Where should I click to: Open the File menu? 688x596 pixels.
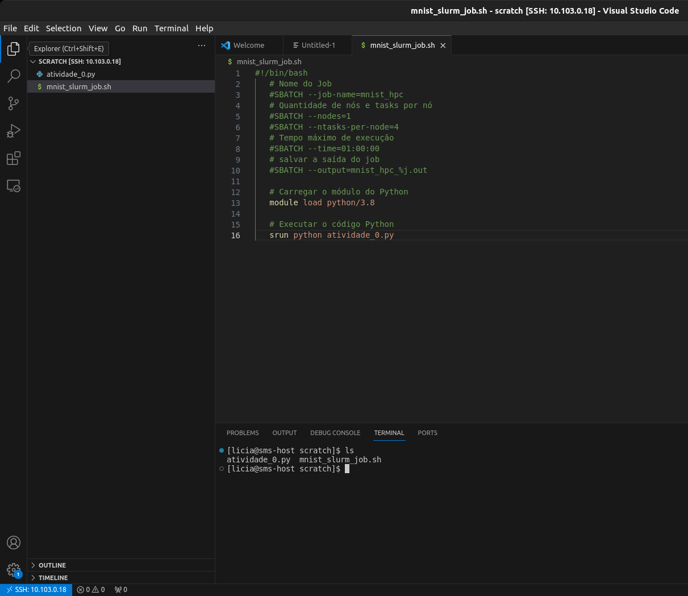tap(10, 28)
